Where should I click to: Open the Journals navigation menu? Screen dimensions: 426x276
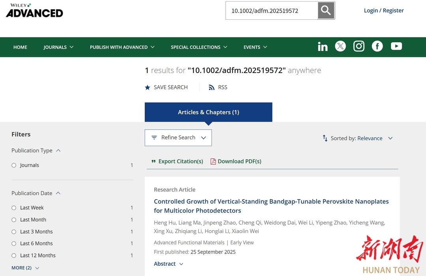point(58,47)
